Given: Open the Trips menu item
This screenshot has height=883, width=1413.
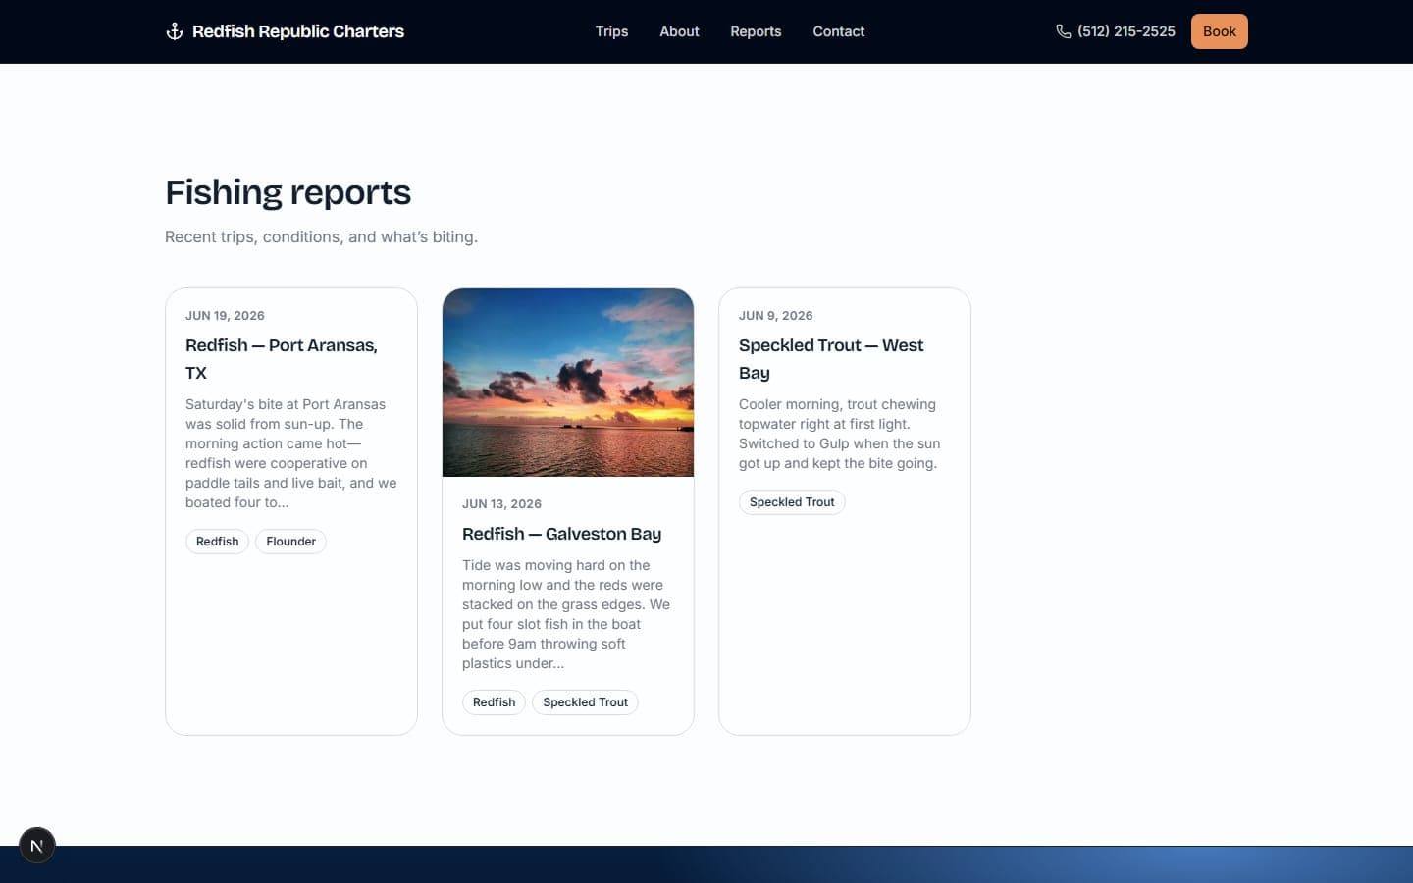Looking at the screenshot, I should coord(611,31).
